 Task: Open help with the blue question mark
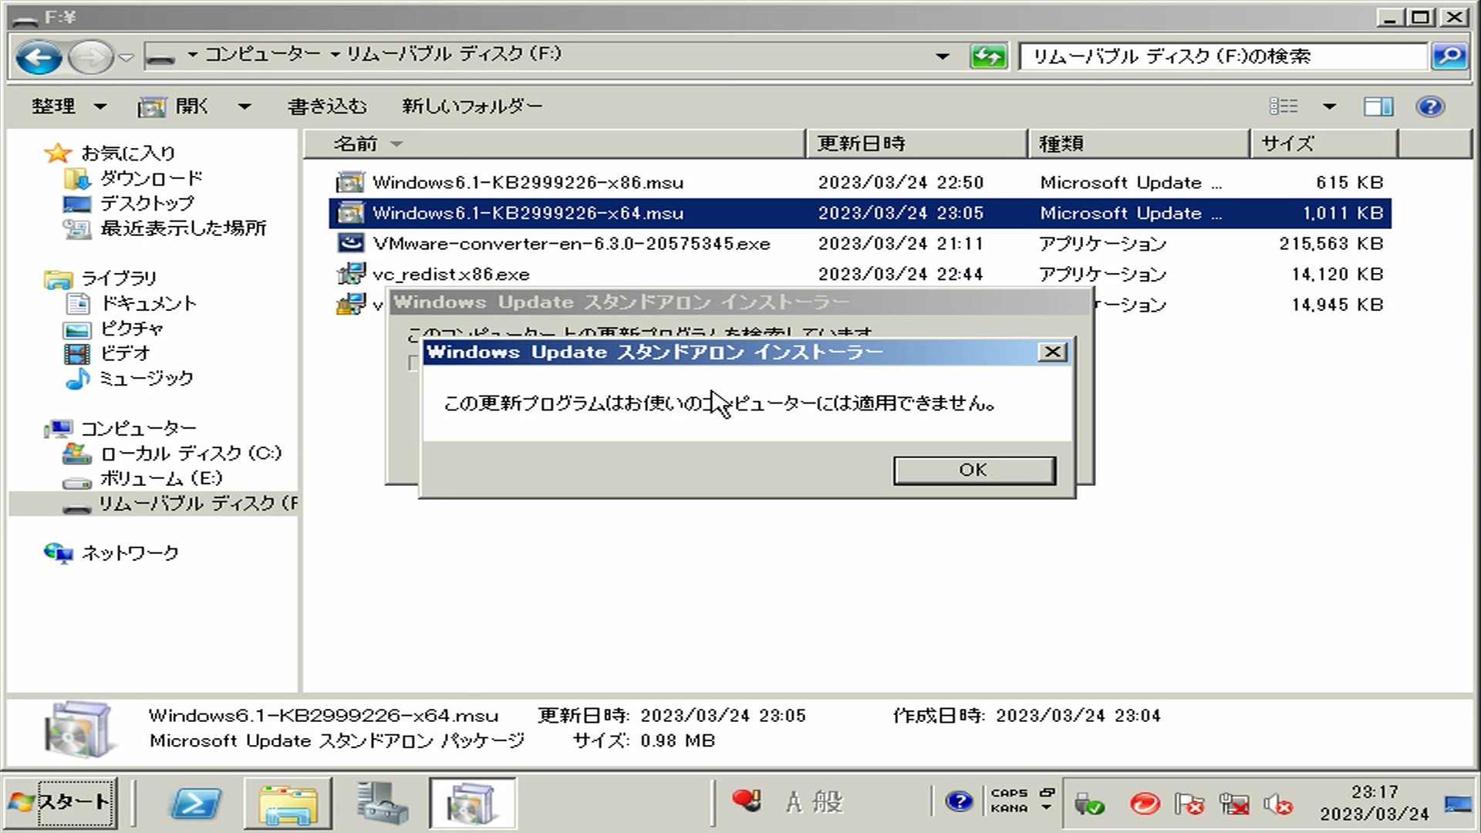point(1430,106)
